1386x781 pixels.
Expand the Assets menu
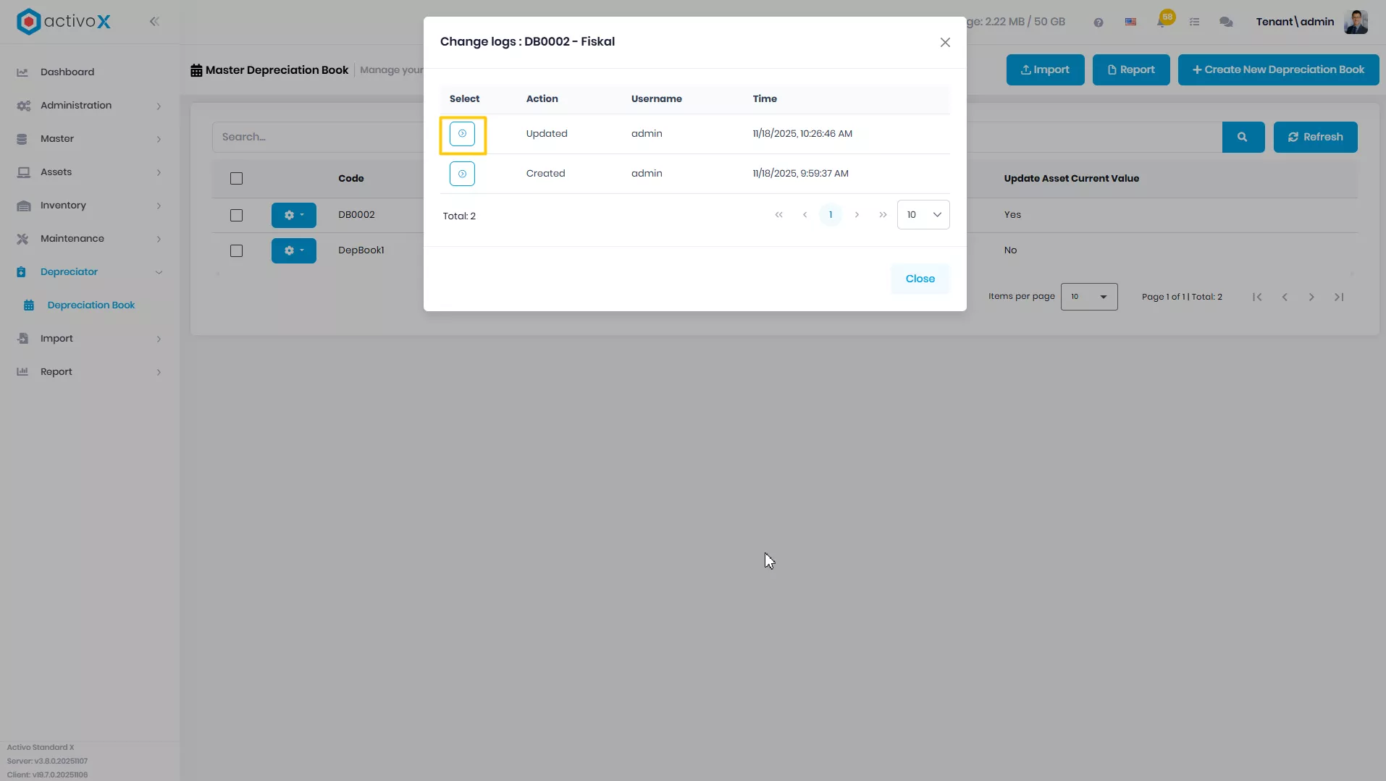pos(90,172)
